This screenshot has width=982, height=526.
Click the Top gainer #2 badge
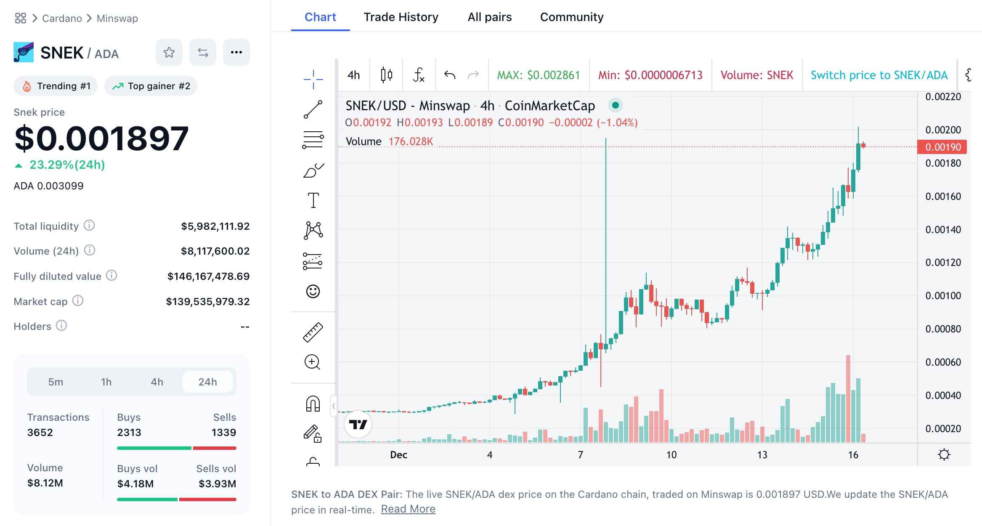(x=151, y=86)
